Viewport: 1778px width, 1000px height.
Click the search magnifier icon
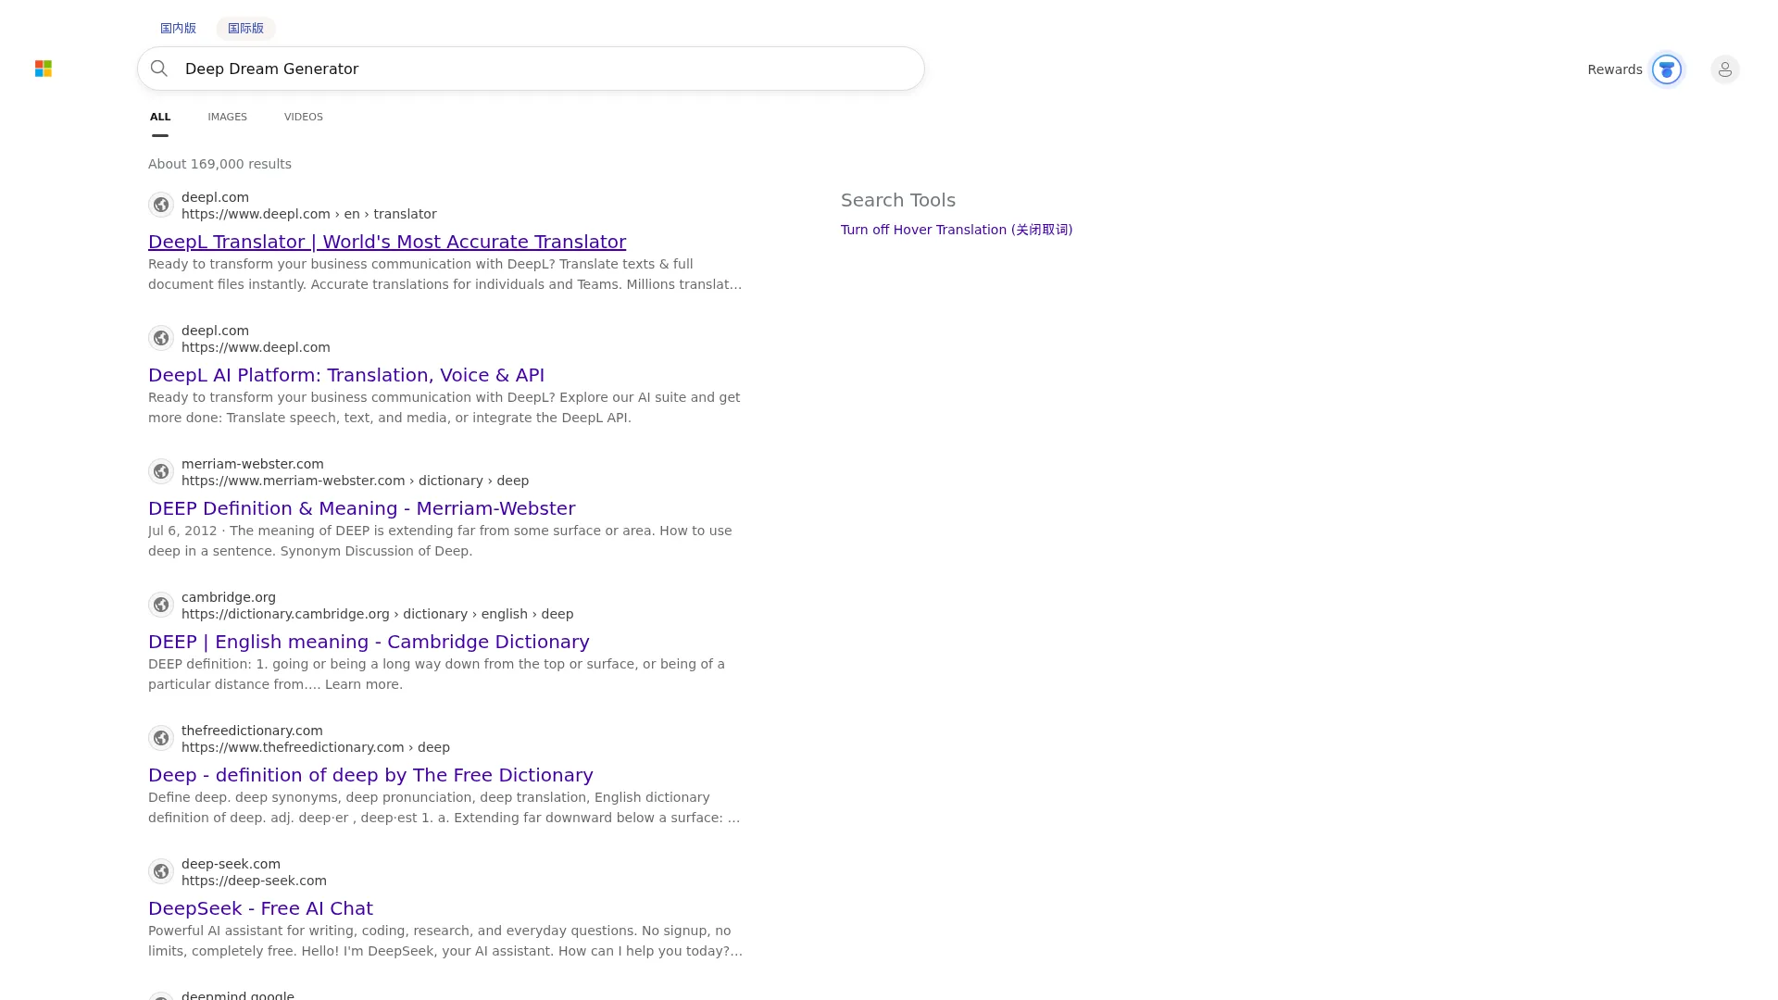pyautogui.click(x=159, y=69)
